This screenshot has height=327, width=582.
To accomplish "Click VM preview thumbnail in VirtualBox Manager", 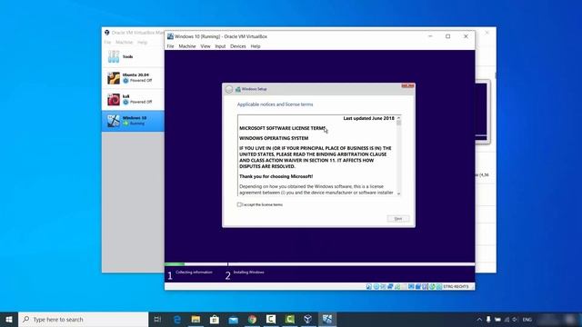I will pos(482,111).
